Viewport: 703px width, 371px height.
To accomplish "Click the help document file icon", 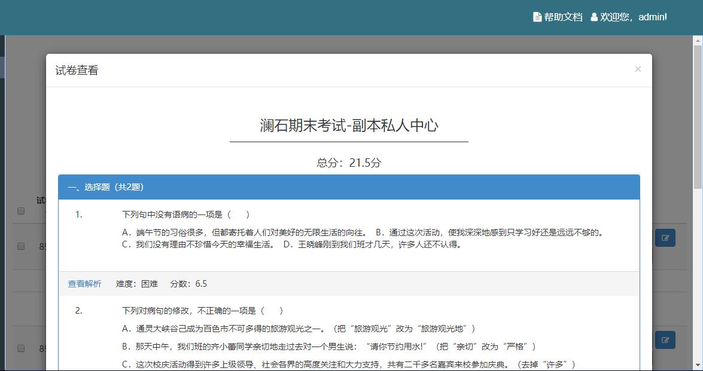I will 537,17.
